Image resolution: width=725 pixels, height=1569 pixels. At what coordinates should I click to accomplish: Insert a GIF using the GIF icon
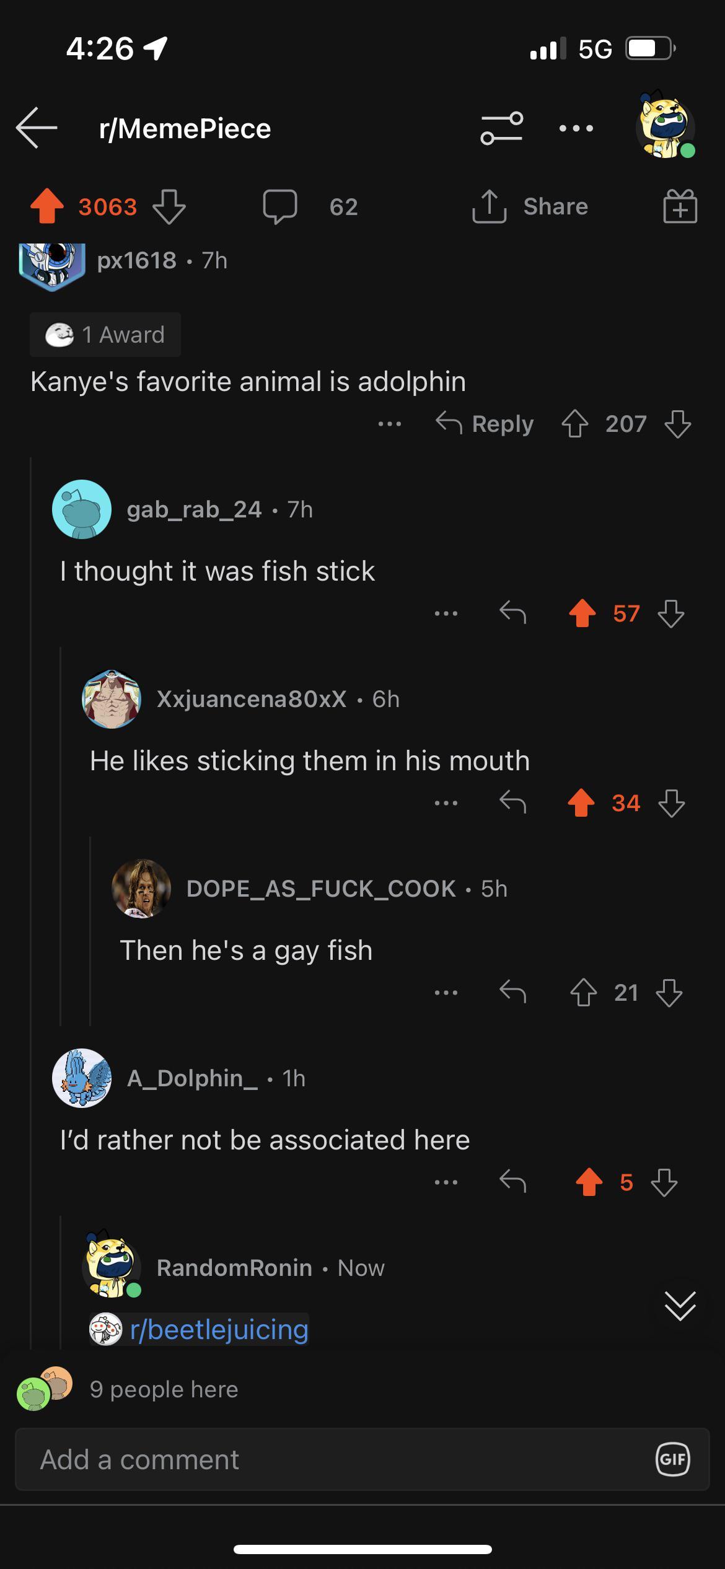(673, 1459)
